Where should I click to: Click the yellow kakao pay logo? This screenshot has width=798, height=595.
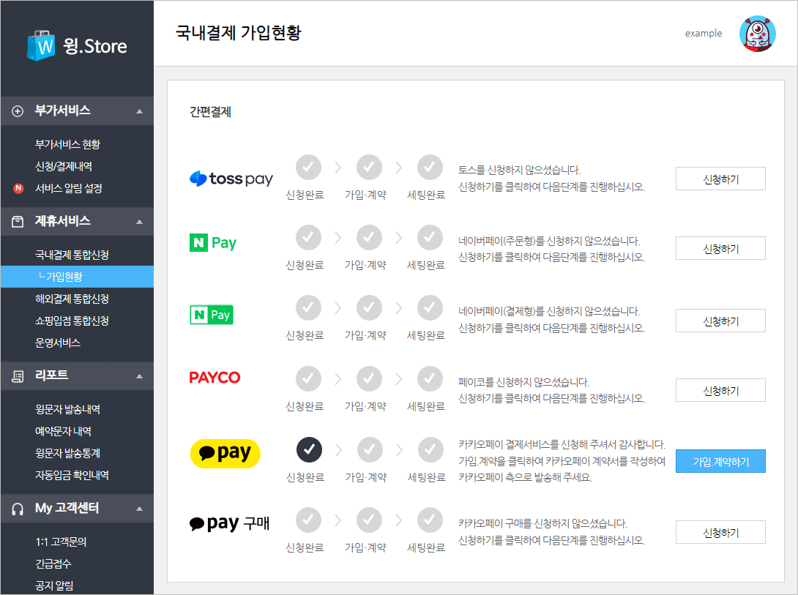pos(225,453)
